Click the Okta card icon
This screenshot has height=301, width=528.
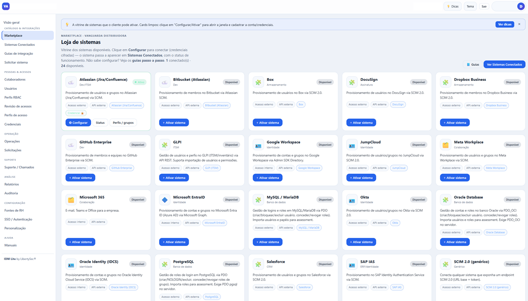[352, 200]
